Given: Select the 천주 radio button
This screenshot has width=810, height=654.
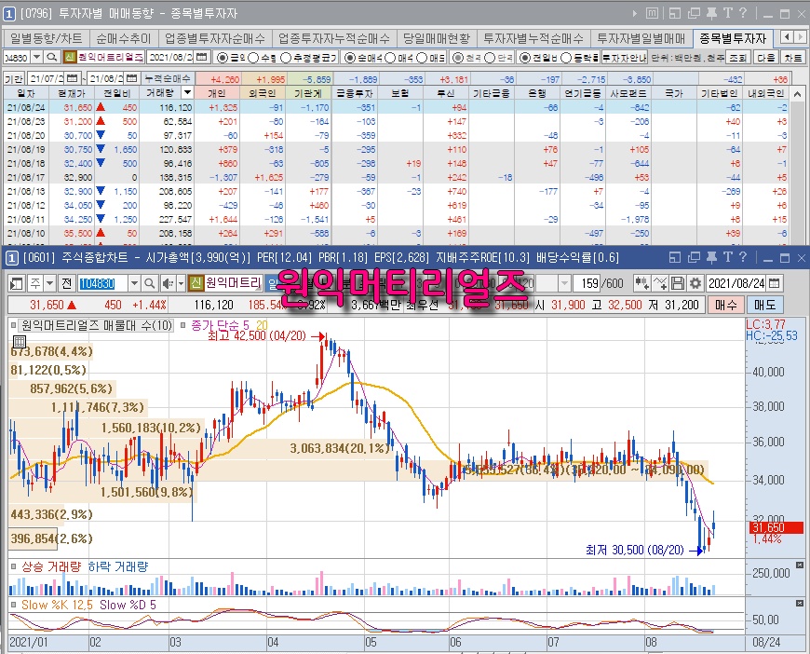Looking at the screenshot, I should 458,58.
